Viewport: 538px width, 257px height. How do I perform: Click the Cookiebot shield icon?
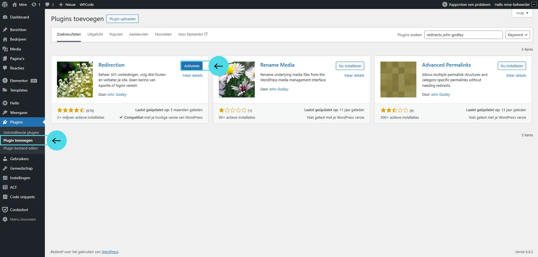coord(5,210)
